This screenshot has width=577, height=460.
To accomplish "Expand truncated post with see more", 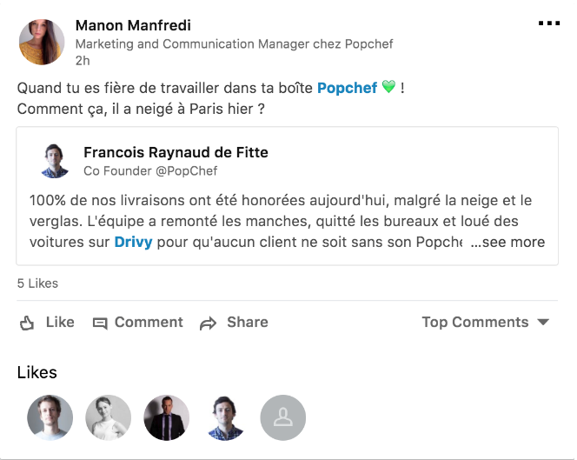I will [x=508, y=242].
